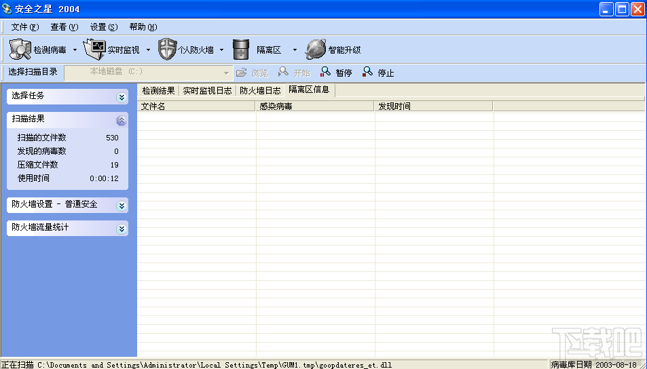This screenshot has height=369, width=647.
Task: Open the 文件(F) menu
Action: click(25, 27)
